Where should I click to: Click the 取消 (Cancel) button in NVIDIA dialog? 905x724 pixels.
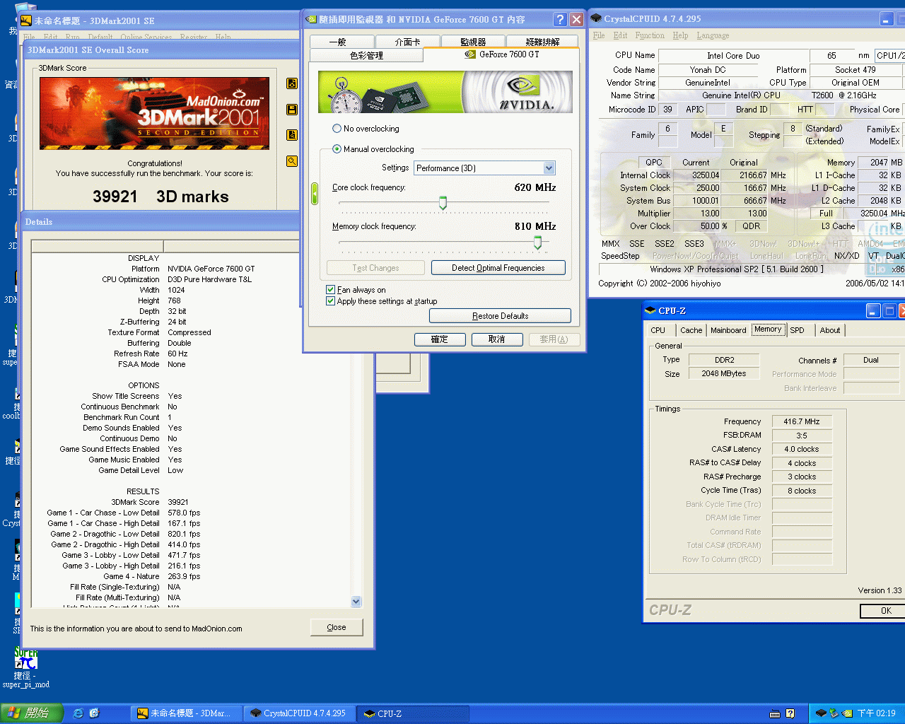pyautogui.click(x=497, y=339)
